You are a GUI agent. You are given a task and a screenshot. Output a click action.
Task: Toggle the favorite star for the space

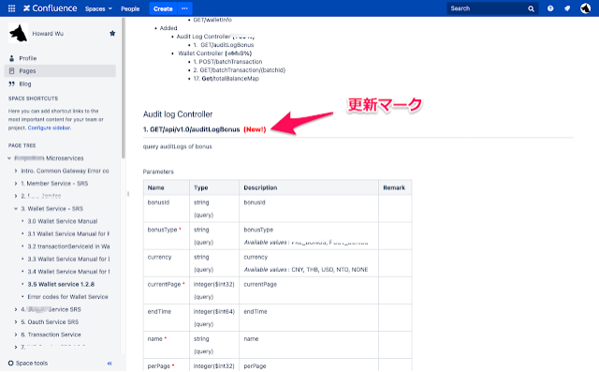click(x=112, y=33)
